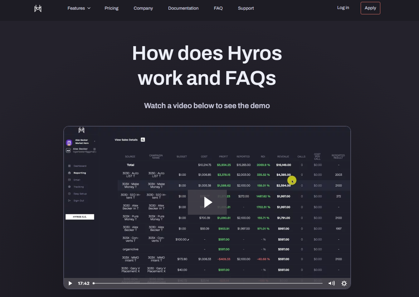
Task: Click the ROI column header
Action: point(263,157)
